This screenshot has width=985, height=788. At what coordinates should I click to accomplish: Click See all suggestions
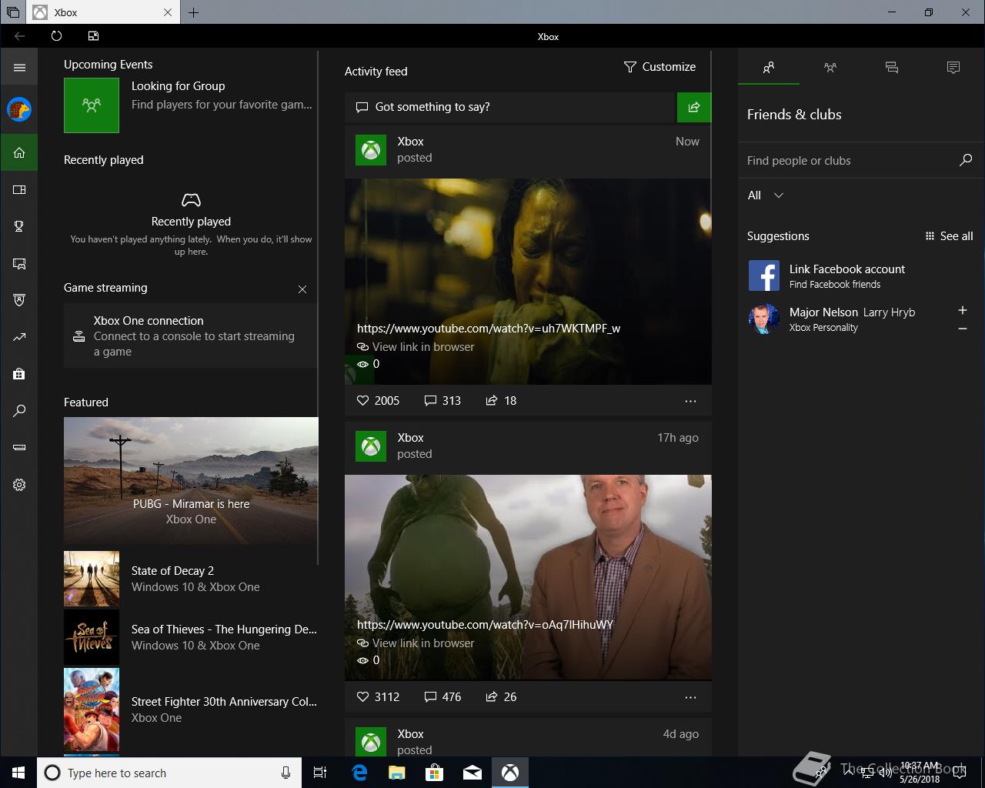[949, 236]
